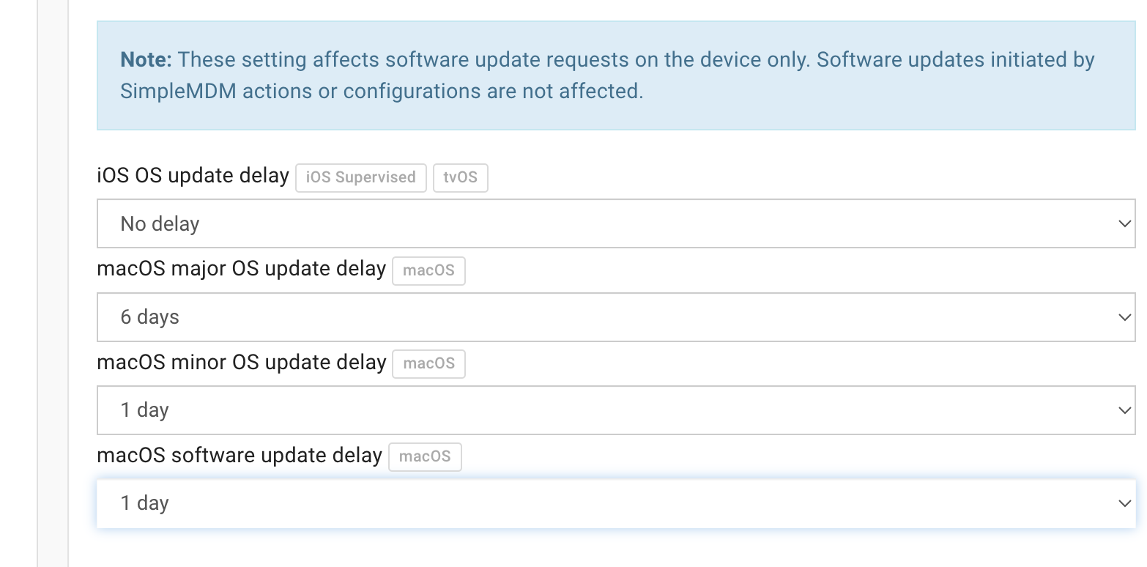Open the macOS minor OS update delay dropdown
The image size is (1147, 567).
coord(615,410)
